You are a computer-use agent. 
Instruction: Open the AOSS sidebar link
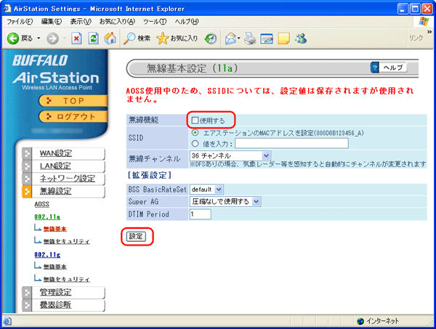coord(42,204)
